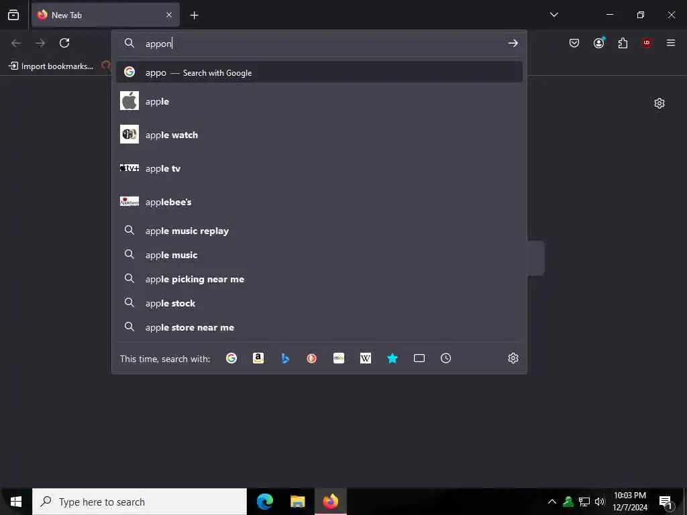Search this time with Google icon
The width and height of the screenshot is (687, 515).
(231, 358)
